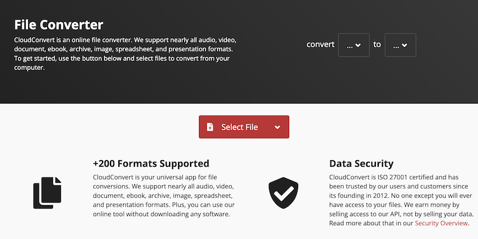The width and height of the screenshot is (478, 239).
Task: Open the 'convert' source format dropdown
Action: [x=354, y=45]
